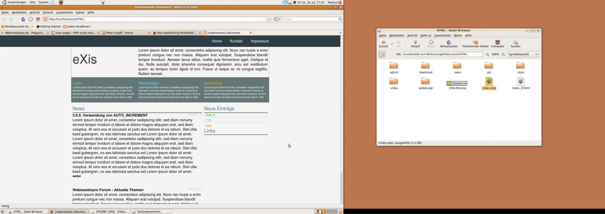Click the Firefox URL address field
Image resolution: width=605 pixels, height=214 pixels.
pyautogui.click(x=155, y=19)
